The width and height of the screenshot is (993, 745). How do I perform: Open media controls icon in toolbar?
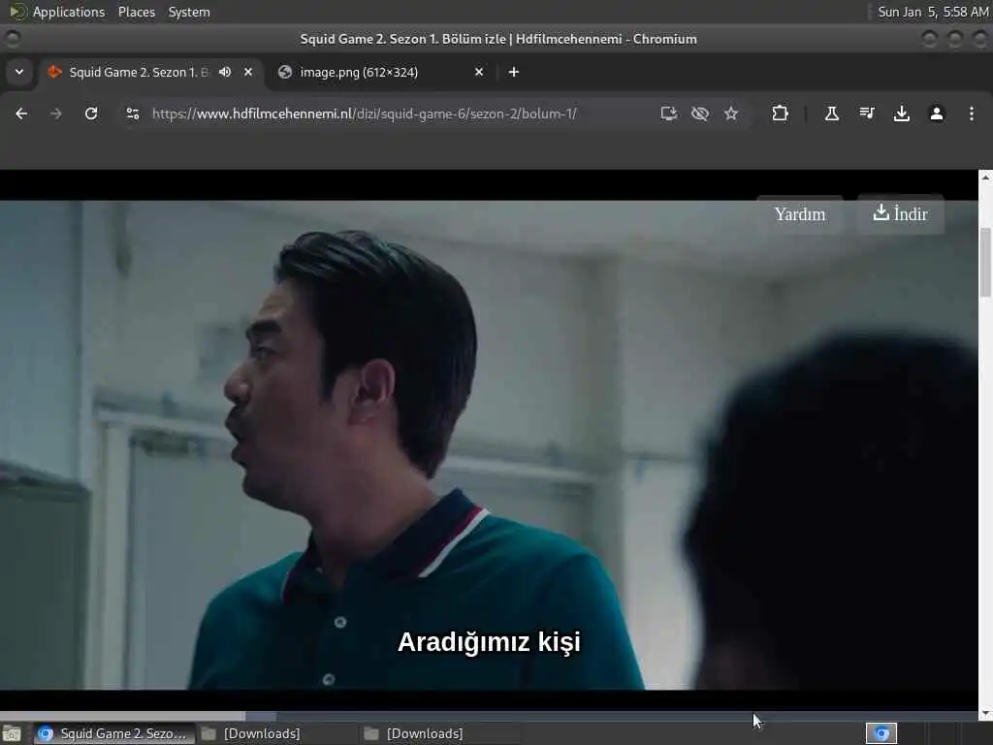[x=866, y=113]
